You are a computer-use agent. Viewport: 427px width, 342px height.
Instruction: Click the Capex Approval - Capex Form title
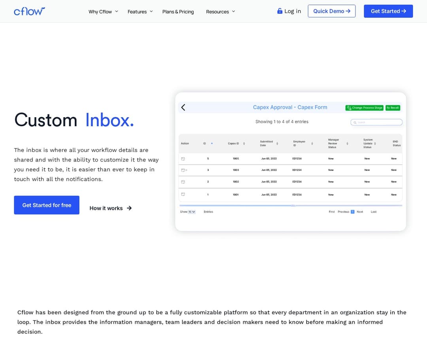(x=290, y=107)
